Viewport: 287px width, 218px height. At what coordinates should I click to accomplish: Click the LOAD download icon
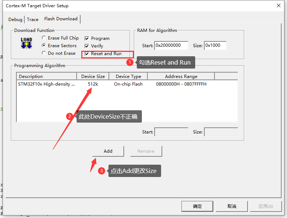26,43
